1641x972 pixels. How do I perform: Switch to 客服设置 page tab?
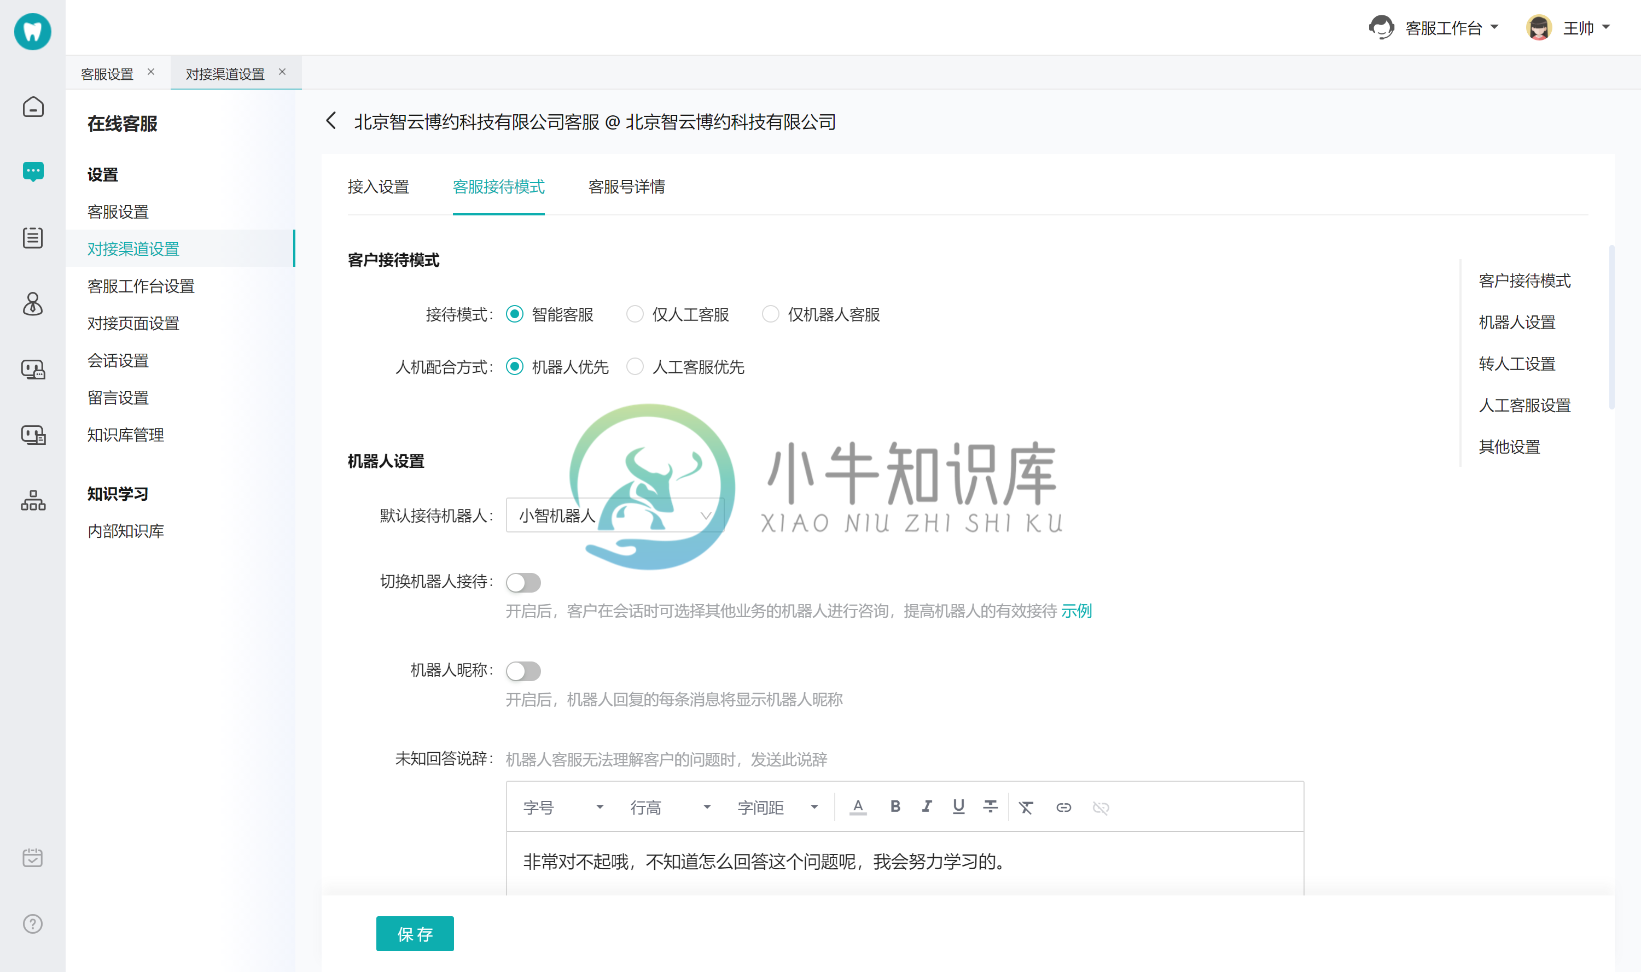tap(107, 73)
